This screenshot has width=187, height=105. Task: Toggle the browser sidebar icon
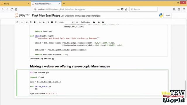pos(179,9)
